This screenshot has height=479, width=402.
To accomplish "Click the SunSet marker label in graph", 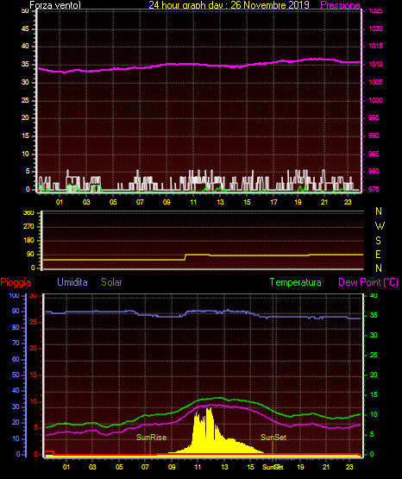I will (273, 438).
